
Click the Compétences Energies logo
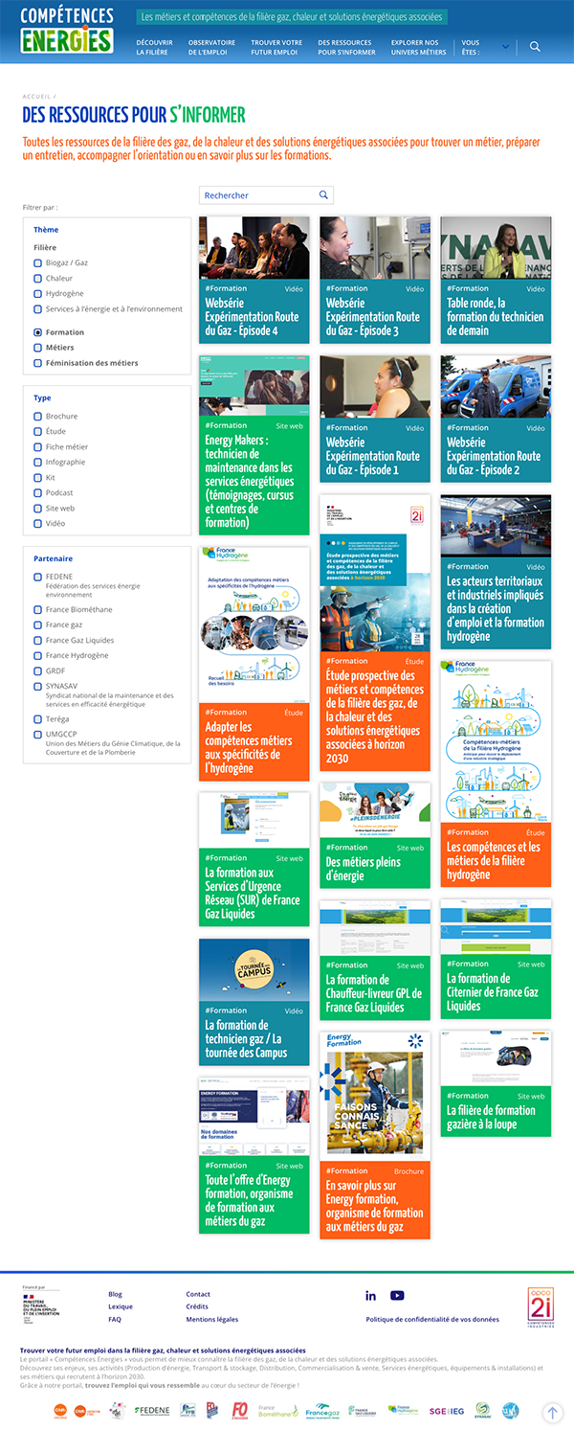click(67, 30)
